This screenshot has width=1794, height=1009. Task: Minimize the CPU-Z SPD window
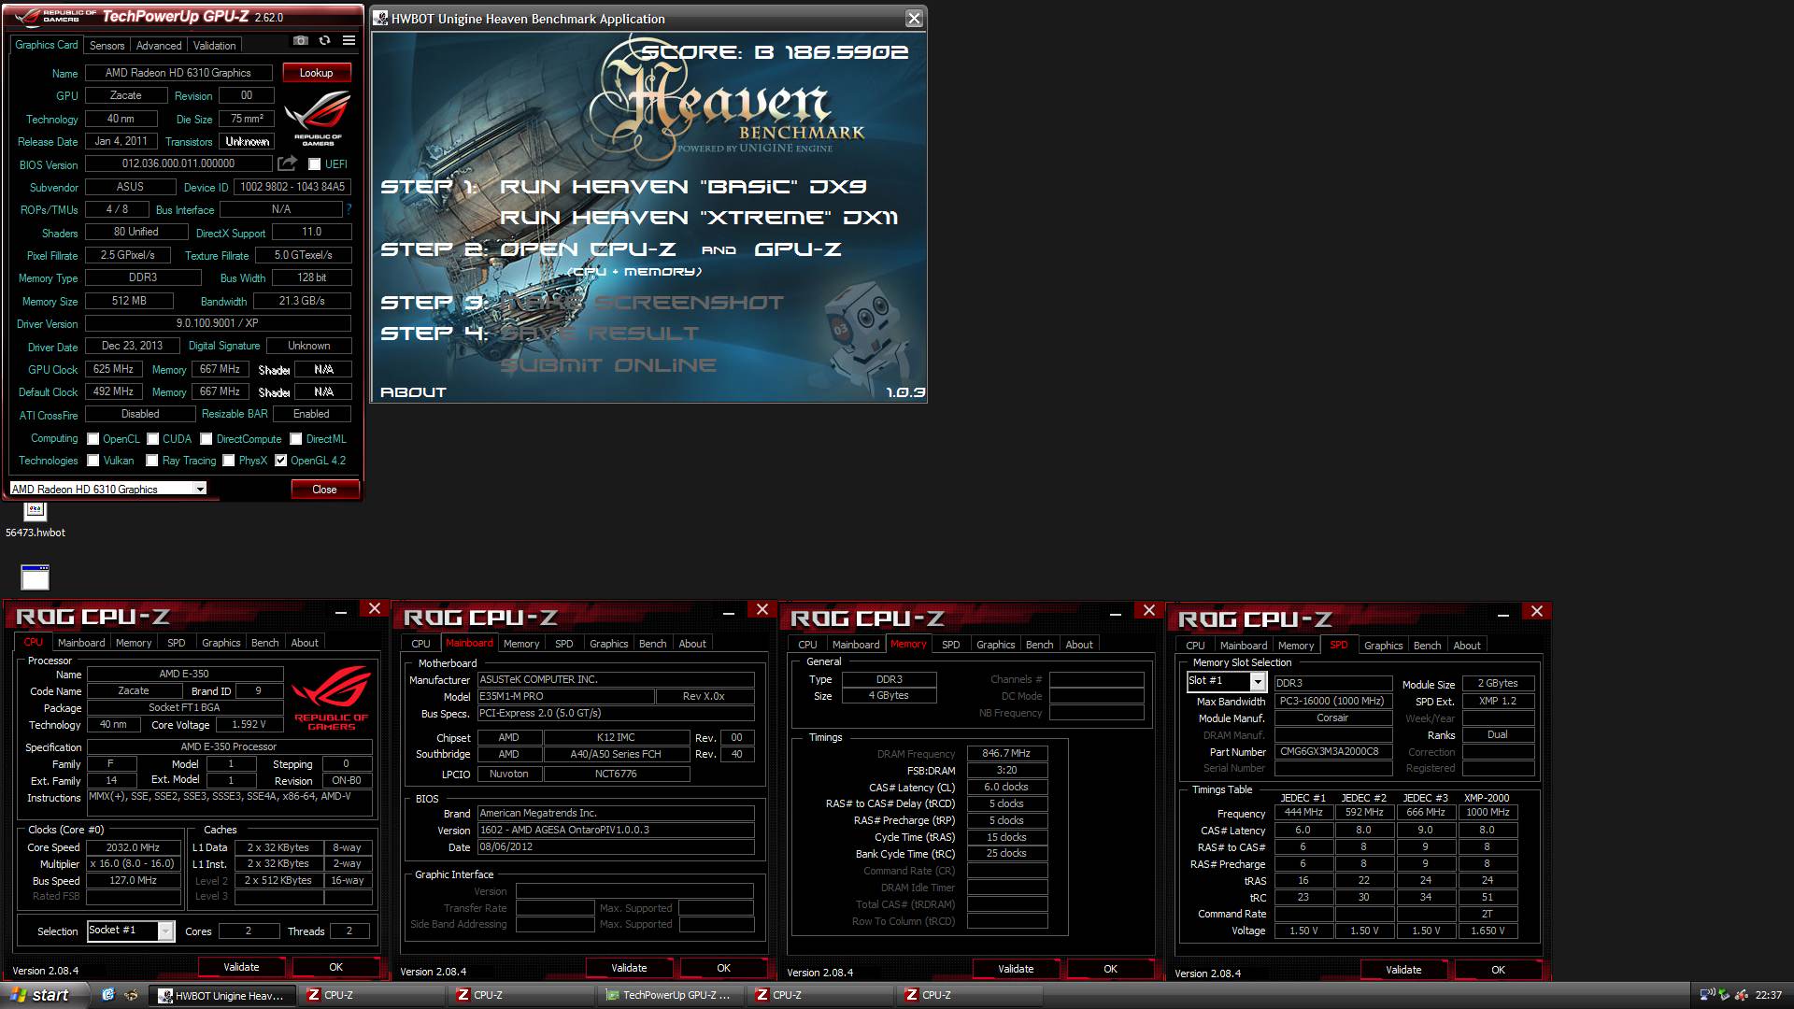tap(1503, 614)
